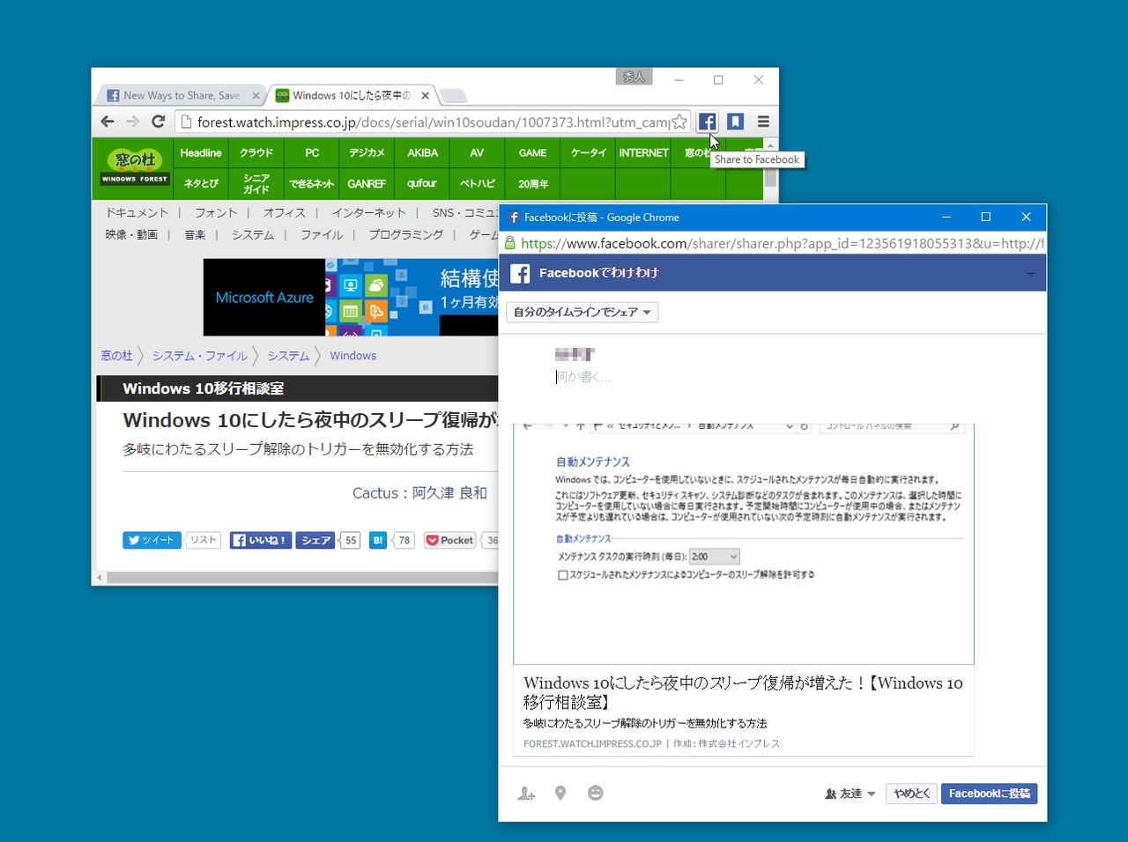The width and height of the screenshot is (1128, 842).
Task: Open the デジカメ nav item
Action: pos(367,153)
